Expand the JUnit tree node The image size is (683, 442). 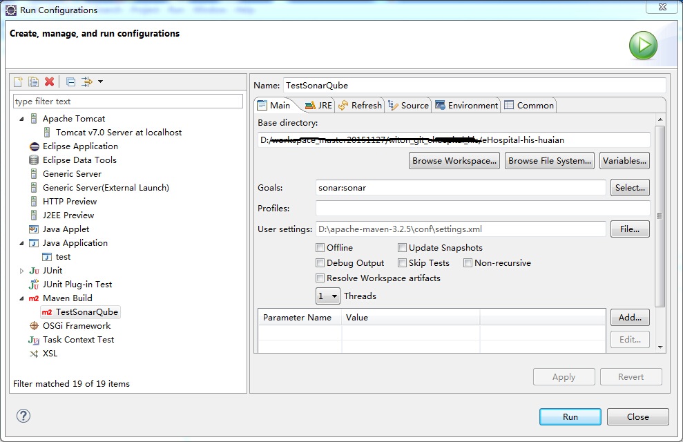click(x=22, y=271)
